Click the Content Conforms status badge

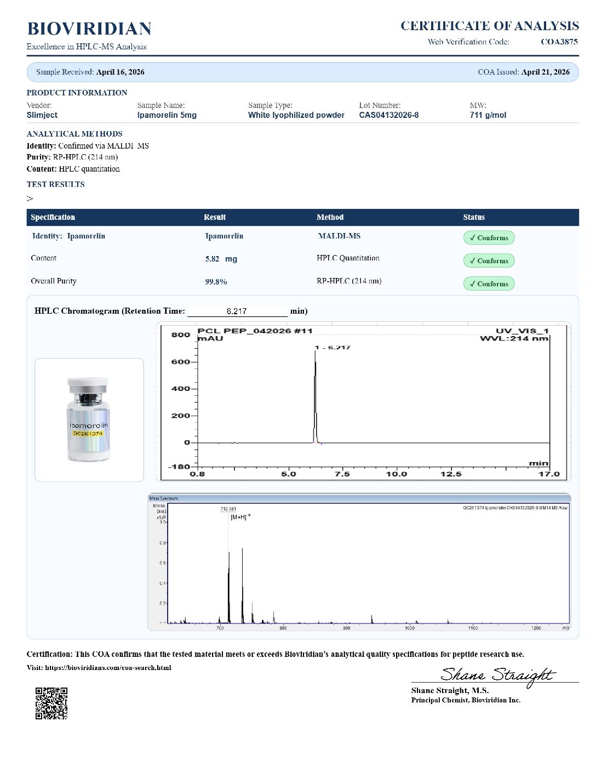pyautogui.click(x=489, y=260)
